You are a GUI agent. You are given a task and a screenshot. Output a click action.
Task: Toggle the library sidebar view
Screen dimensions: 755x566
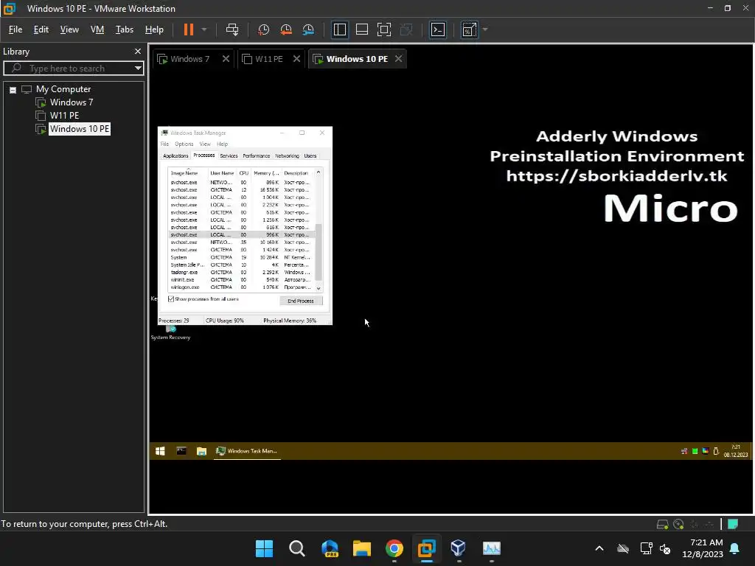[339, 29]
